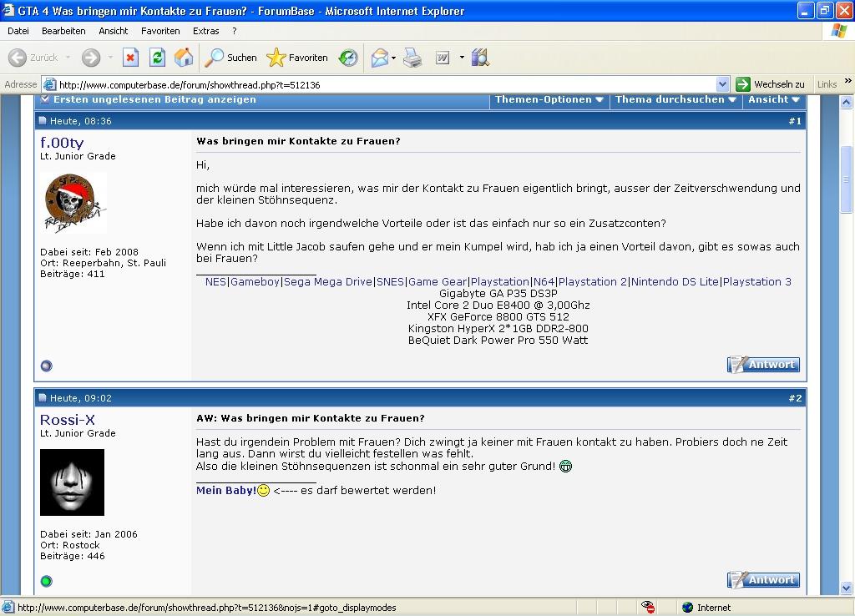The width and height of the screenshot is (855, 616).
Task: Click the Nintendo DS Lite signature link
Action: coord(675,282)
